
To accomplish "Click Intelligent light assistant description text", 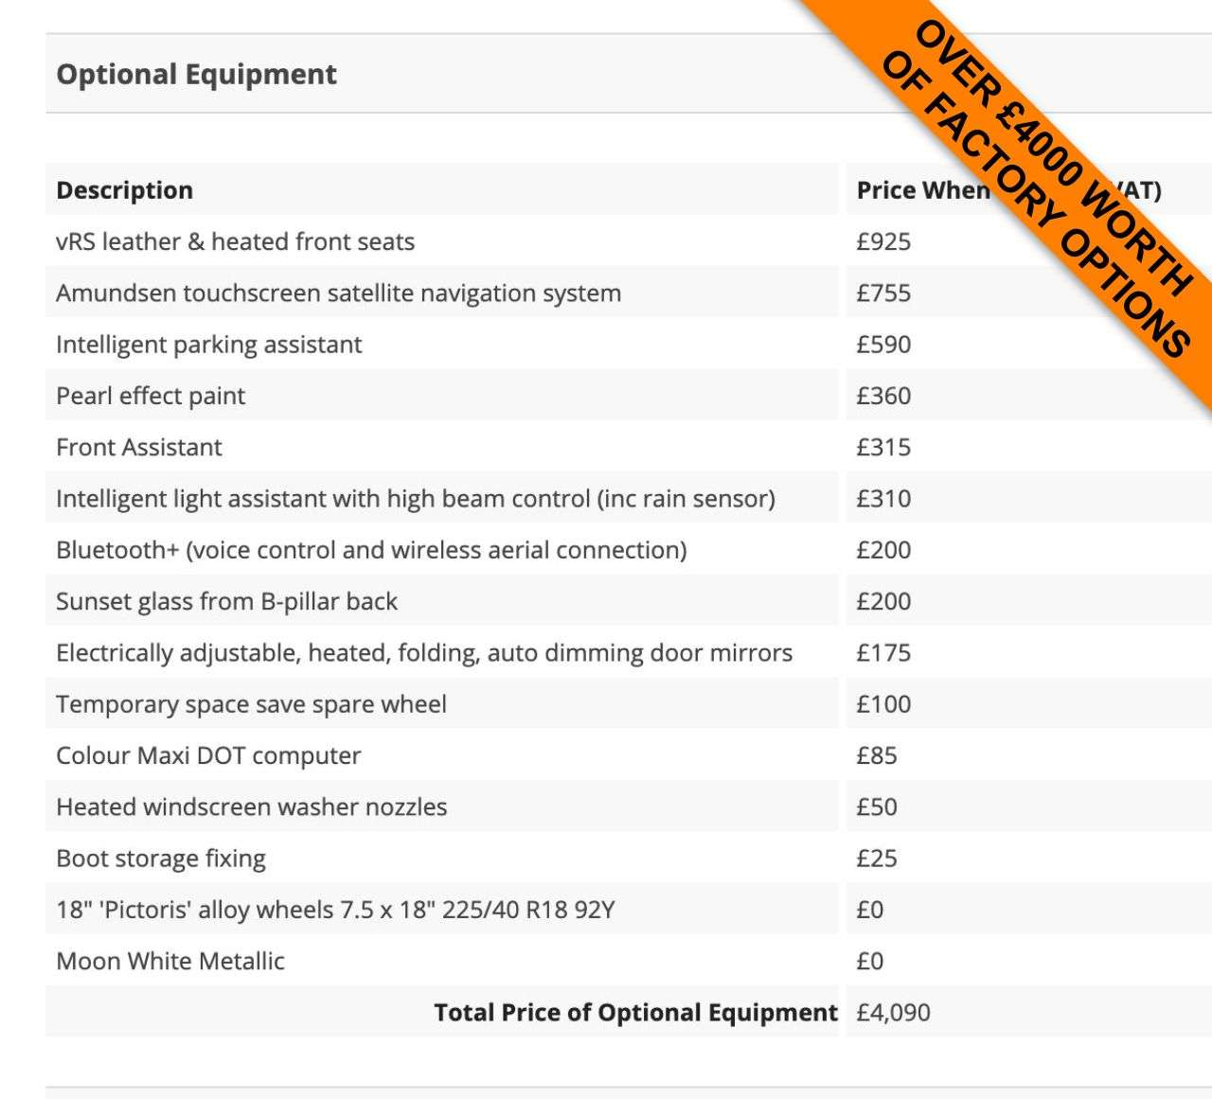I will [415, 499].
